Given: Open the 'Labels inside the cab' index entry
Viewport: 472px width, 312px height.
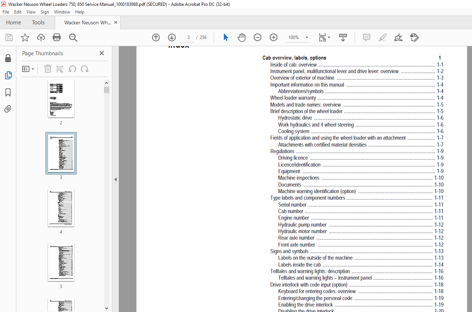Looking at the screenshot, I should tap(361, 265).
